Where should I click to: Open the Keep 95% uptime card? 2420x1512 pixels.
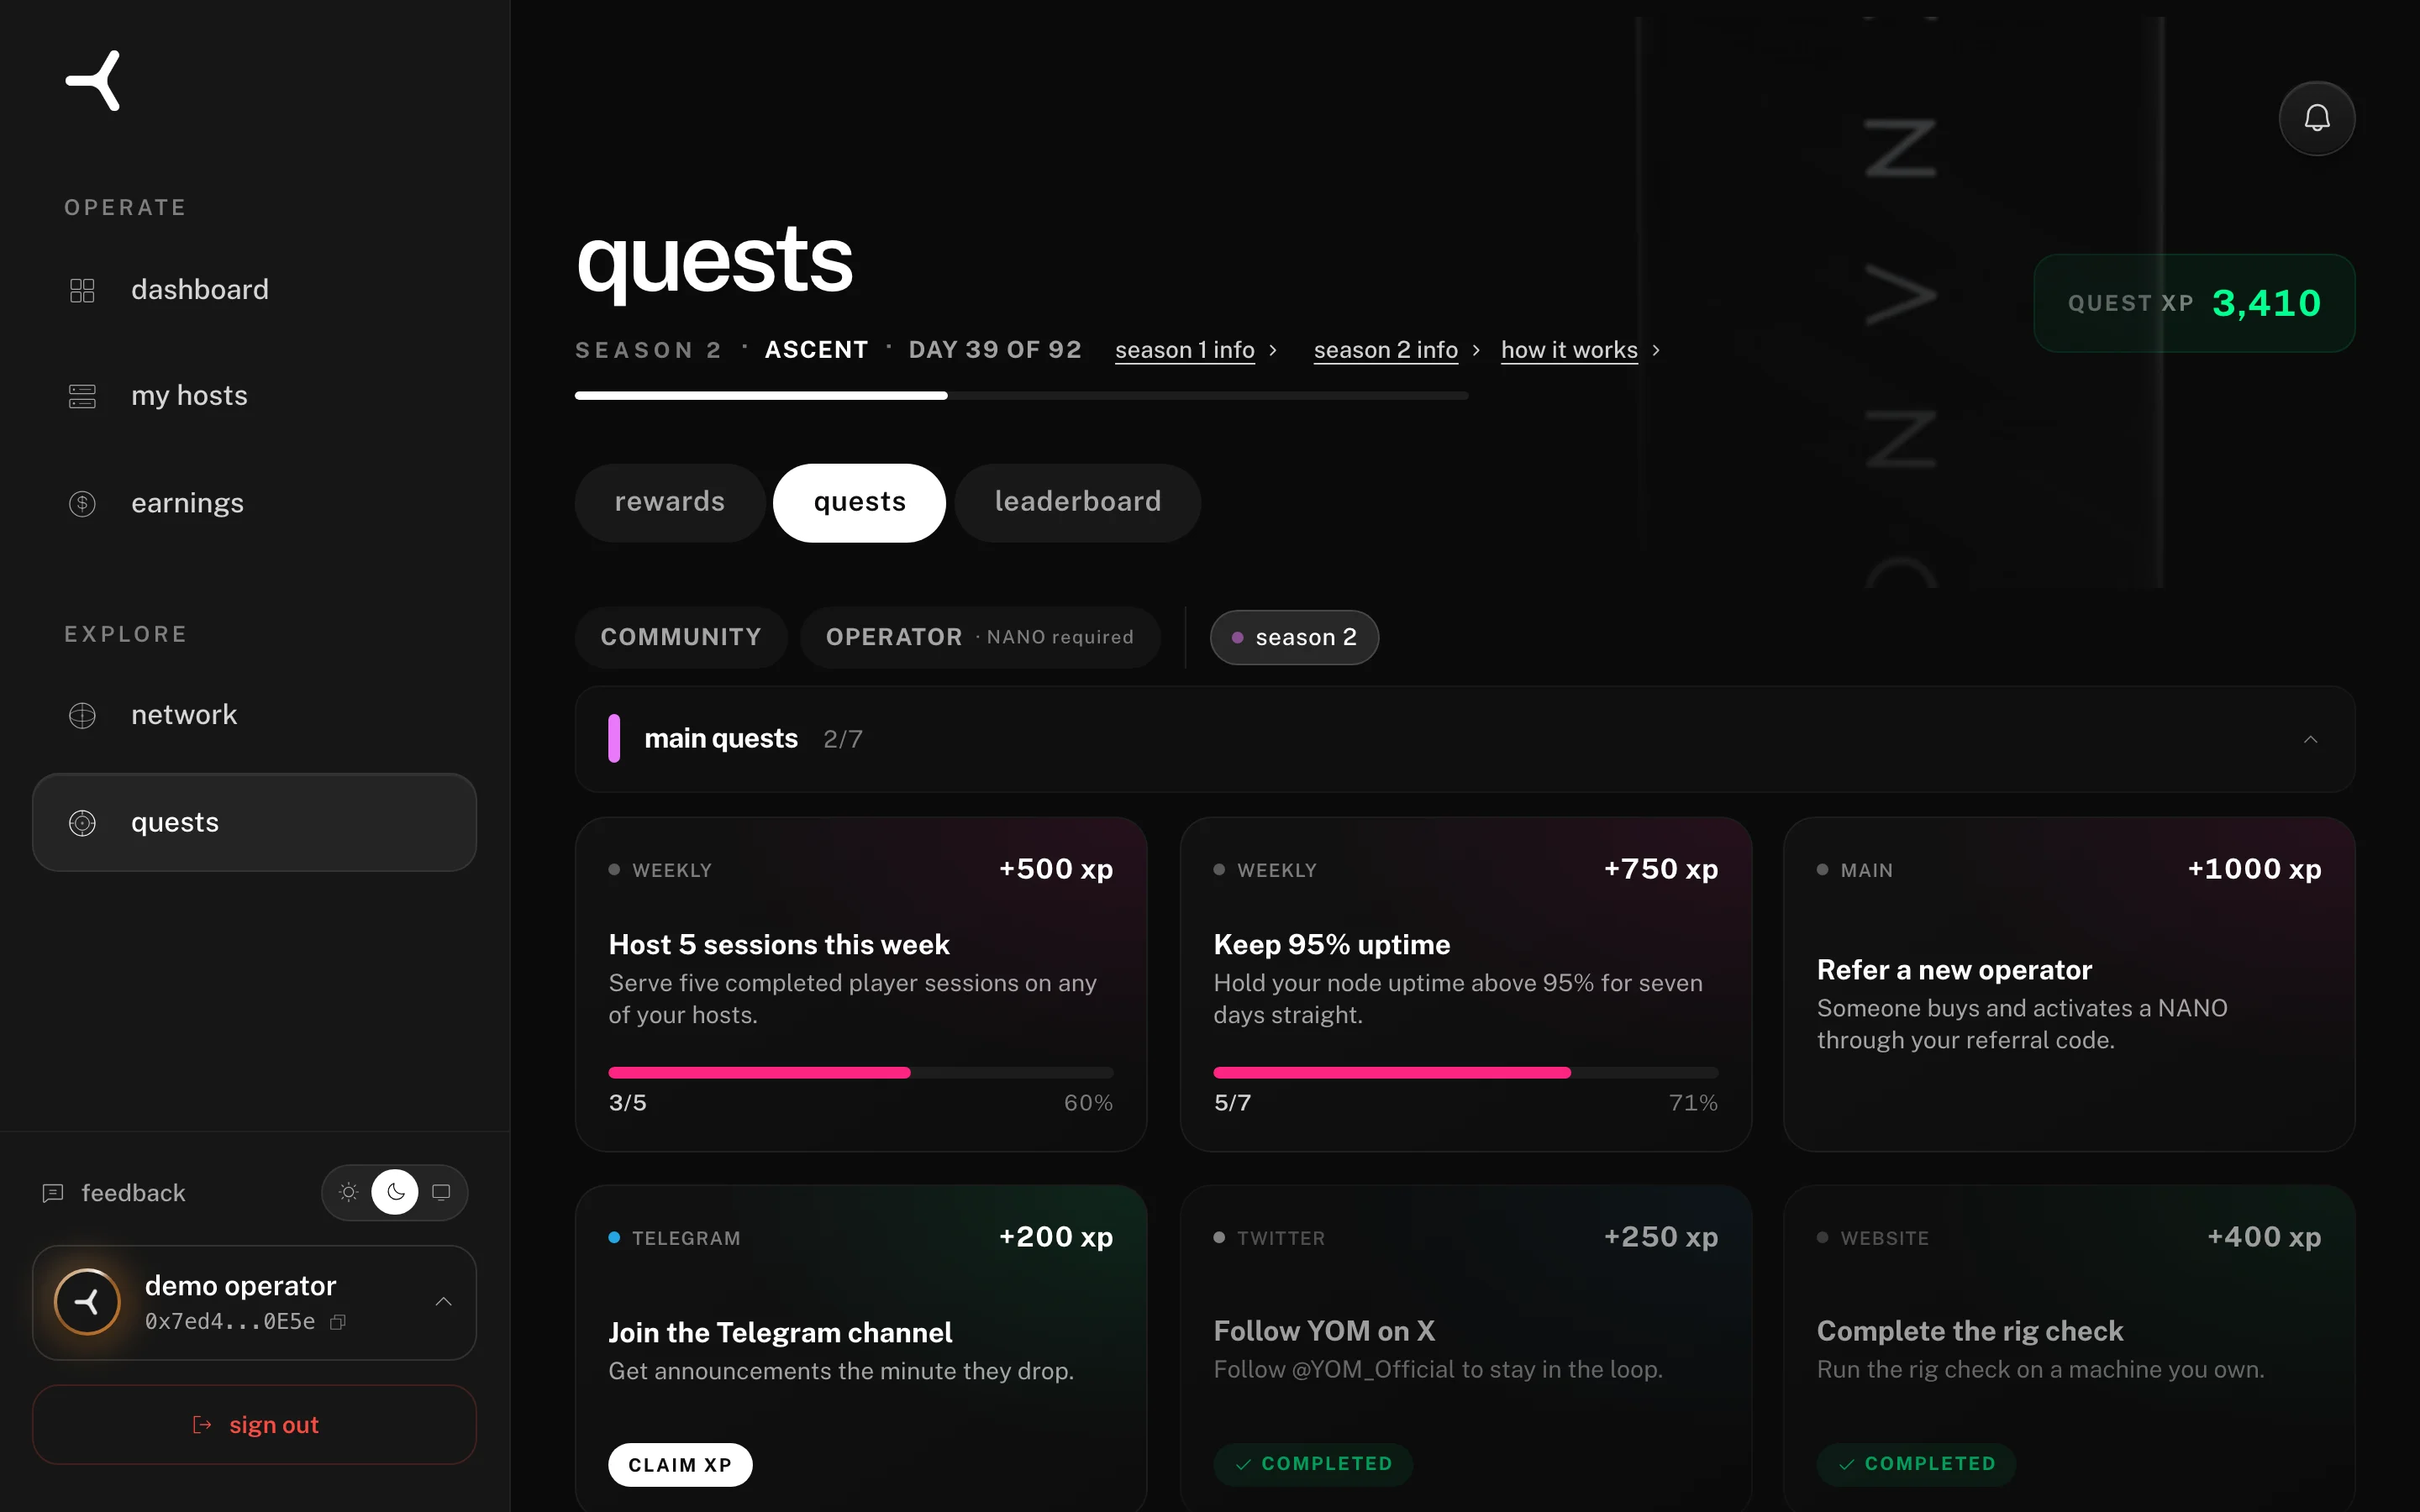pos(1465,984)
